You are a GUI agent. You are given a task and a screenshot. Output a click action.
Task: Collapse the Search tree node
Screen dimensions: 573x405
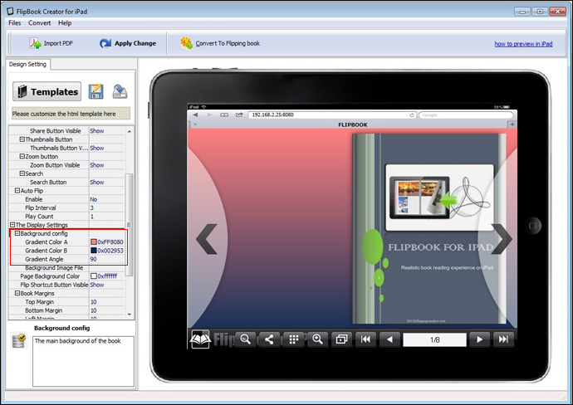click(x=22, y=173)
